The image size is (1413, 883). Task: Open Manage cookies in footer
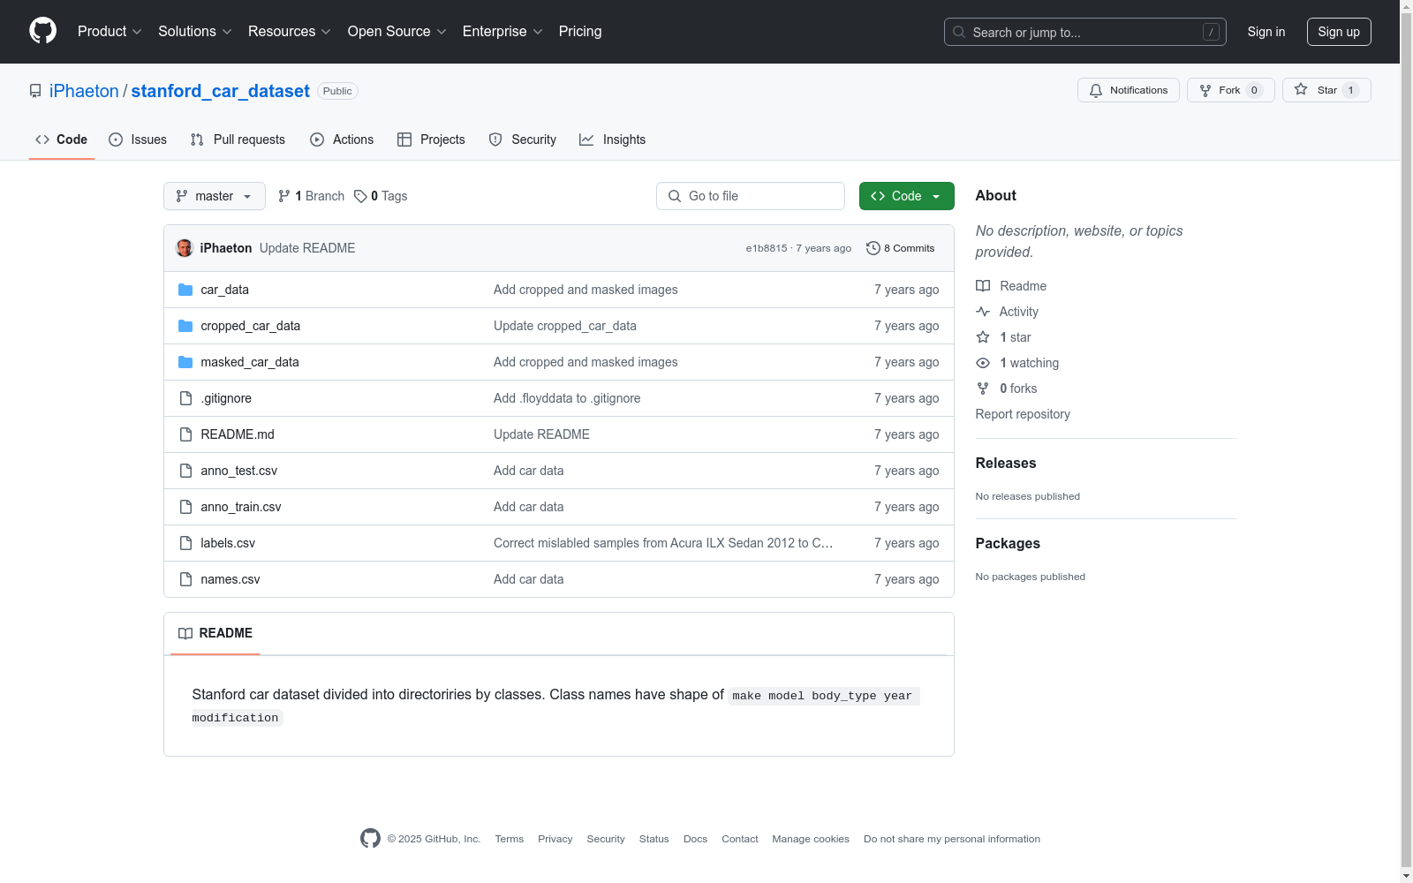(811, 839)
